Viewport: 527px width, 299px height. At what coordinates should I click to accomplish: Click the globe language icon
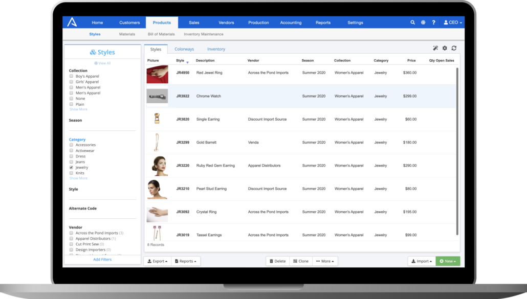[x=423, y=22]
